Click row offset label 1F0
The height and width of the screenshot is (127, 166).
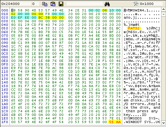click(x=5, y=122)
